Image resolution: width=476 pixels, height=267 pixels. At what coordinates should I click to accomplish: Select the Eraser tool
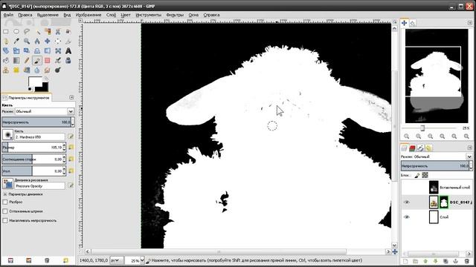(x=48, y=61)
